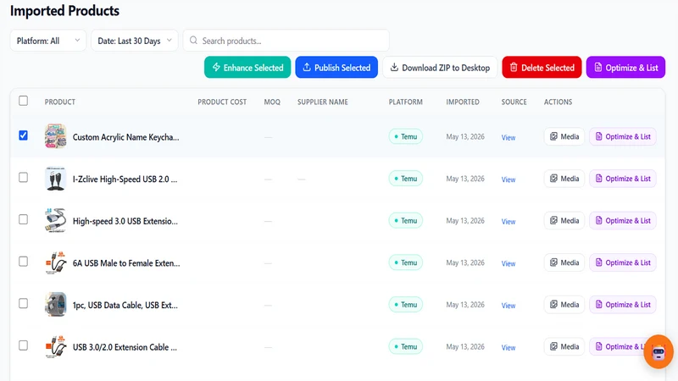Optimize & List 1pc, USB Data Cable
Viewport: 678px width, 381px height.
click(623, 304)
